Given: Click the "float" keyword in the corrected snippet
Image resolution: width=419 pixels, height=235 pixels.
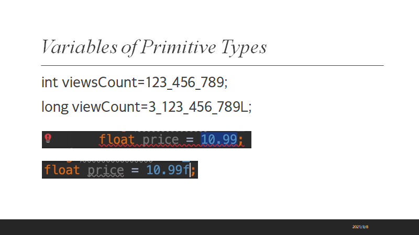Looking at the screenshot, I should [62, 170].
